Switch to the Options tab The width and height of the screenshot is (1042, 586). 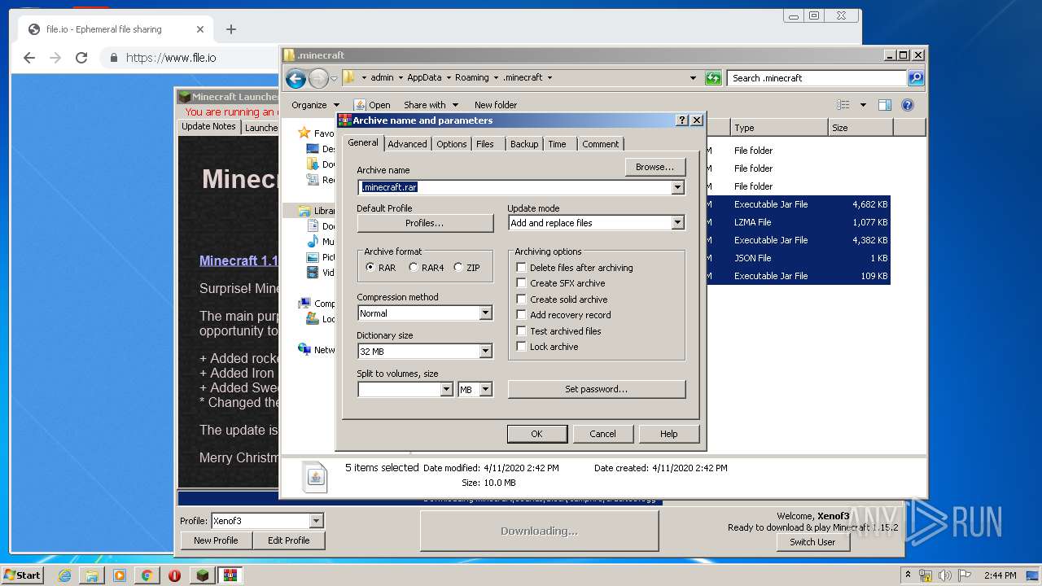(451, 144)
